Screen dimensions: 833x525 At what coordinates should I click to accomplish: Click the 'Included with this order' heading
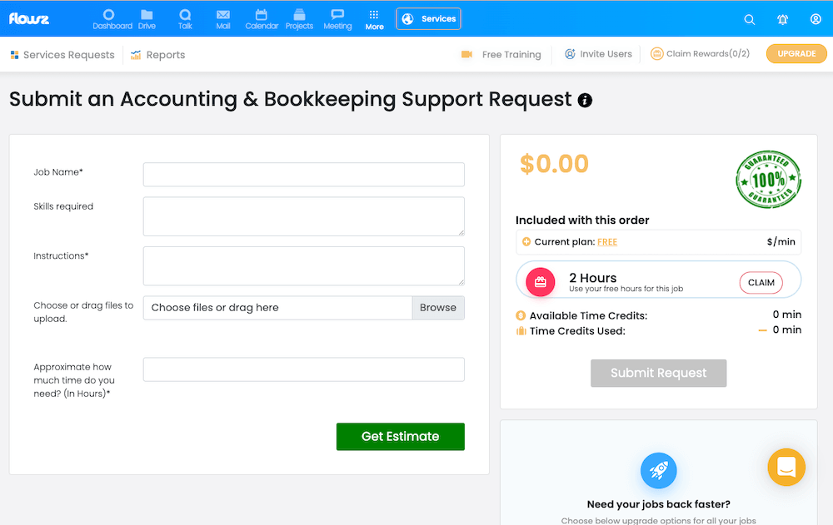coord(582,220)
